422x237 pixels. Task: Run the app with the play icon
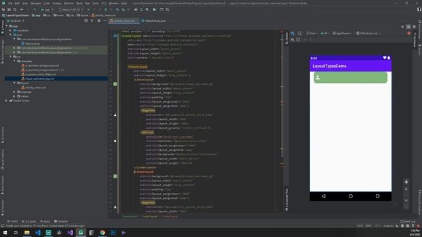(88, 9)
